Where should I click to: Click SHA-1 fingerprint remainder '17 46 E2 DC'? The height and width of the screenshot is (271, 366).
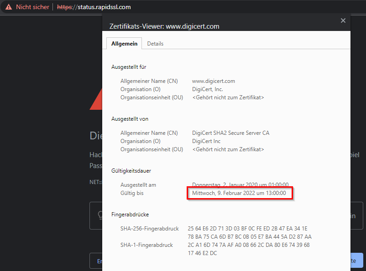[202, 253]
